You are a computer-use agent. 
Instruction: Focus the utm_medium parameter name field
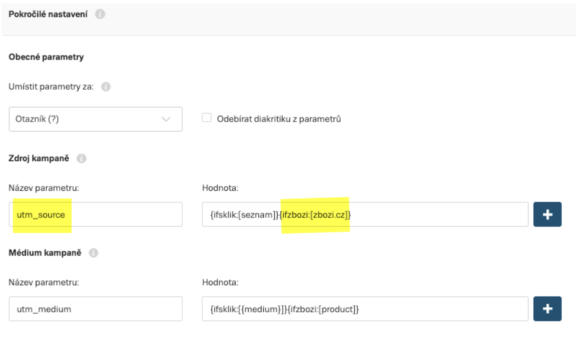point(95,309)
